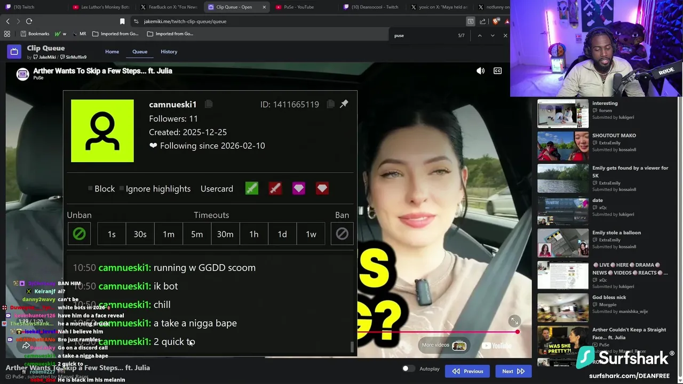Click the PuSe channel avatar next to the clip title
The image size is (683, 384).
click(22, 74)
